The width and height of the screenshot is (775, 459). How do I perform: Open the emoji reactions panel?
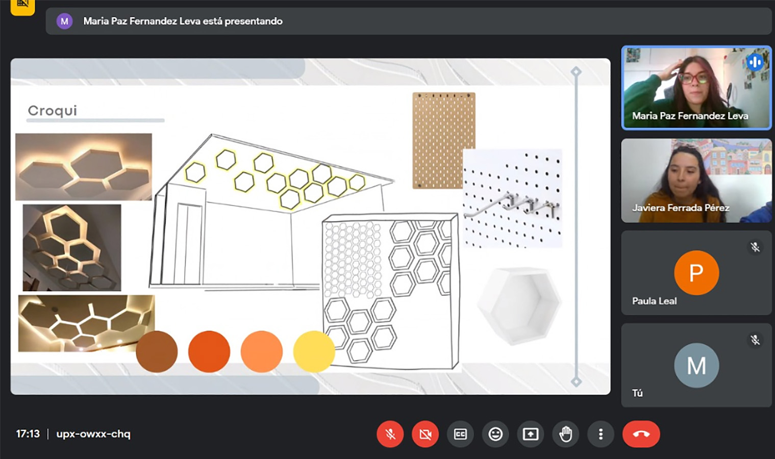coord(495,434)
